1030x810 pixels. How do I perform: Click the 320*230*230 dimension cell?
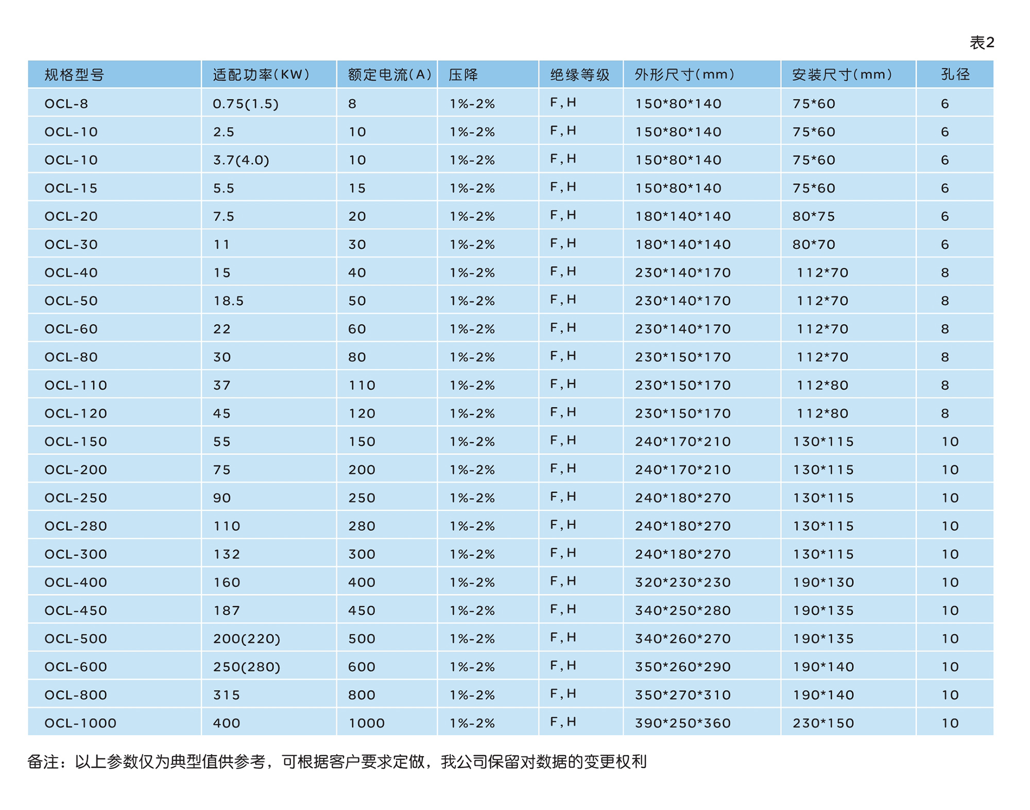683,582
